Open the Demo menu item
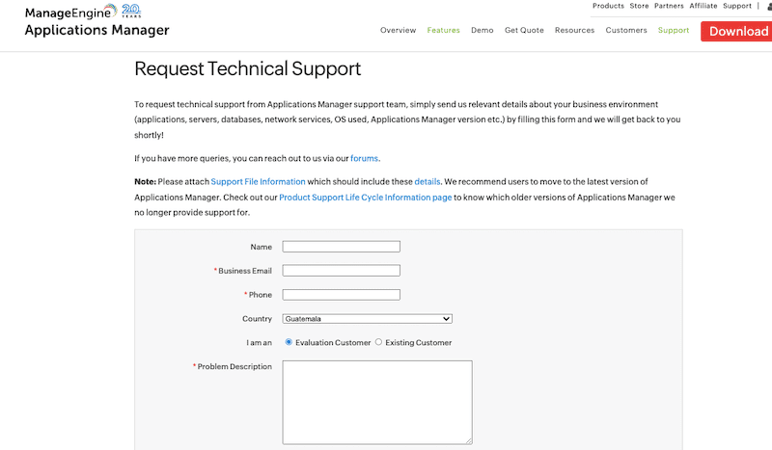This screenshot has width=772, height=450. [482, 30]
